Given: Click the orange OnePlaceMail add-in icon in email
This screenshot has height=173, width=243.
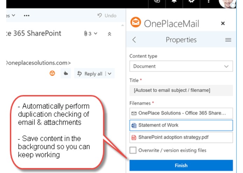Looking at the screenshot, I should (52, 73).
